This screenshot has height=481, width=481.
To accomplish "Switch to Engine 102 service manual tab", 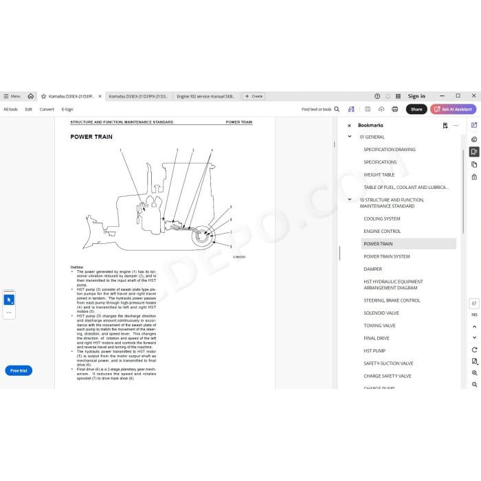I will (205, 96).
